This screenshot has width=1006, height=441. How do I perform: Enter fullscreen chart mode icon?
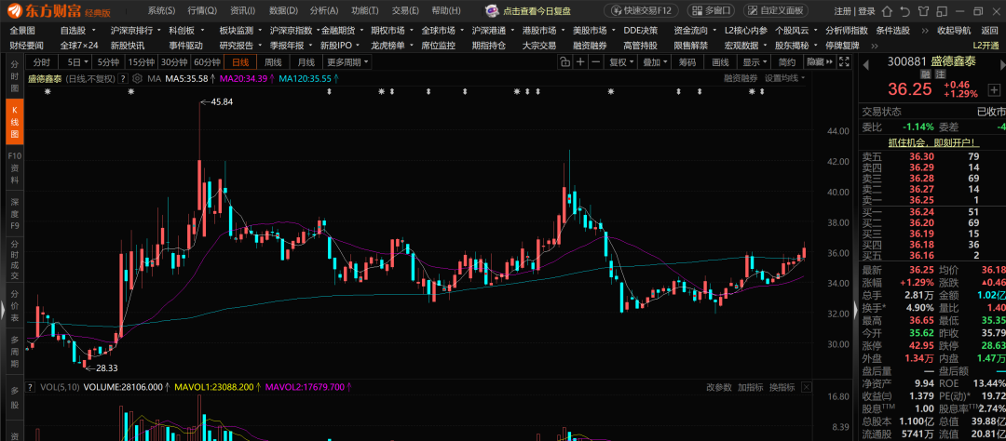[x=845, y=62]
